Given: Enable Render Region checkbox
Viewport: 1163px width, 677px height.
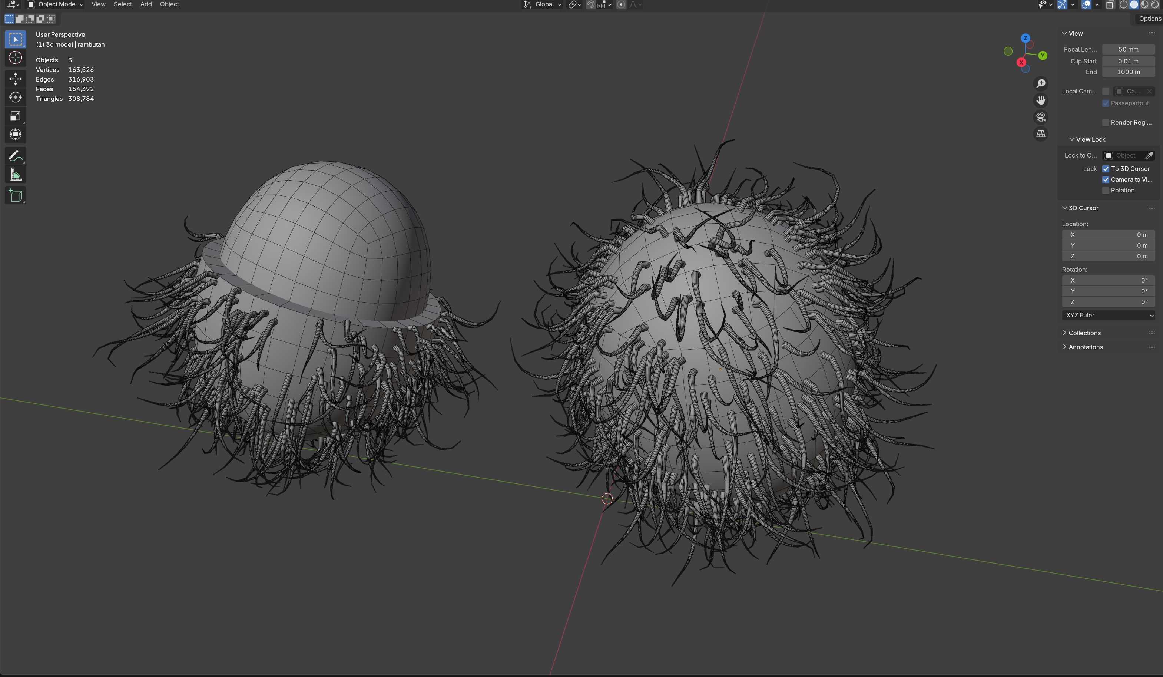Looking at the screenshot, I should [x=1106, y=122].
